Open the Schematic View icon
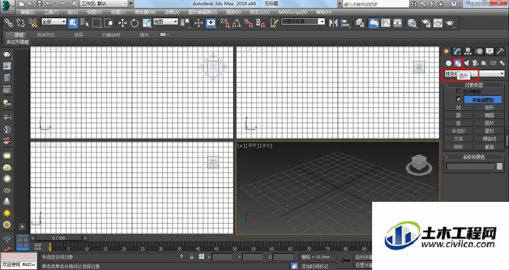The width and height of the screenshot is (509, 270). point(398,23)
